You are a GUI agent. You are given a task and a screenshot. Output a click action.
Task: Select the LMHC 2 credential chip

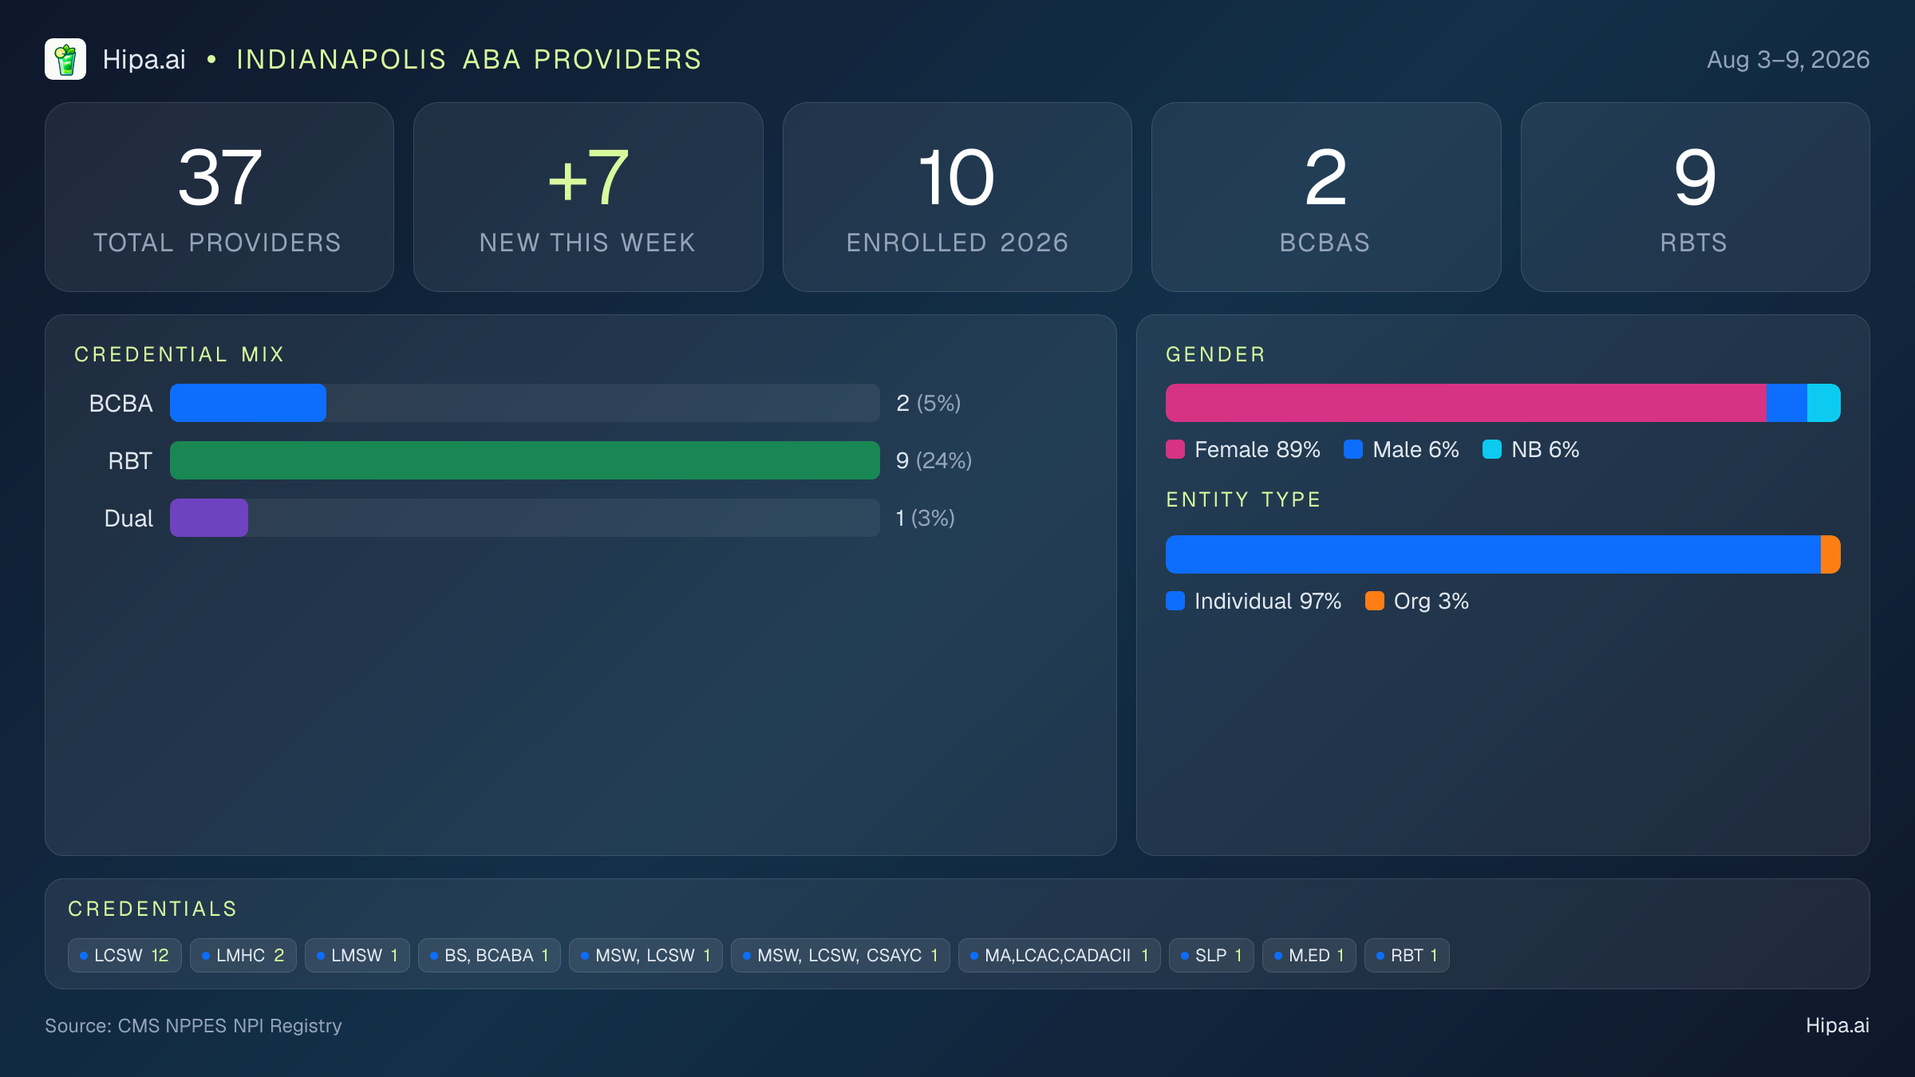point(243,955)
